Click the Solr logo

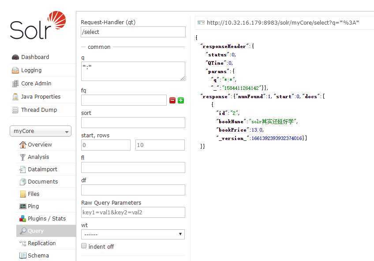click(38, 25)
